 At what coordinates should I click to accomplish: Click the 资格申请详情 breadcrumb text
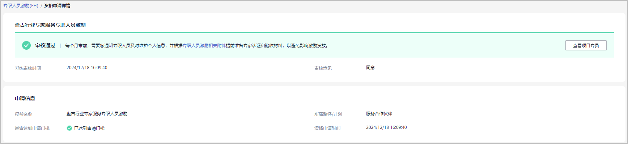57,6
